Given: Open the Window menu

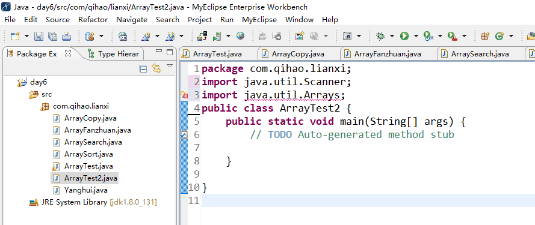Looking at the screenshot, I should 299,20.
